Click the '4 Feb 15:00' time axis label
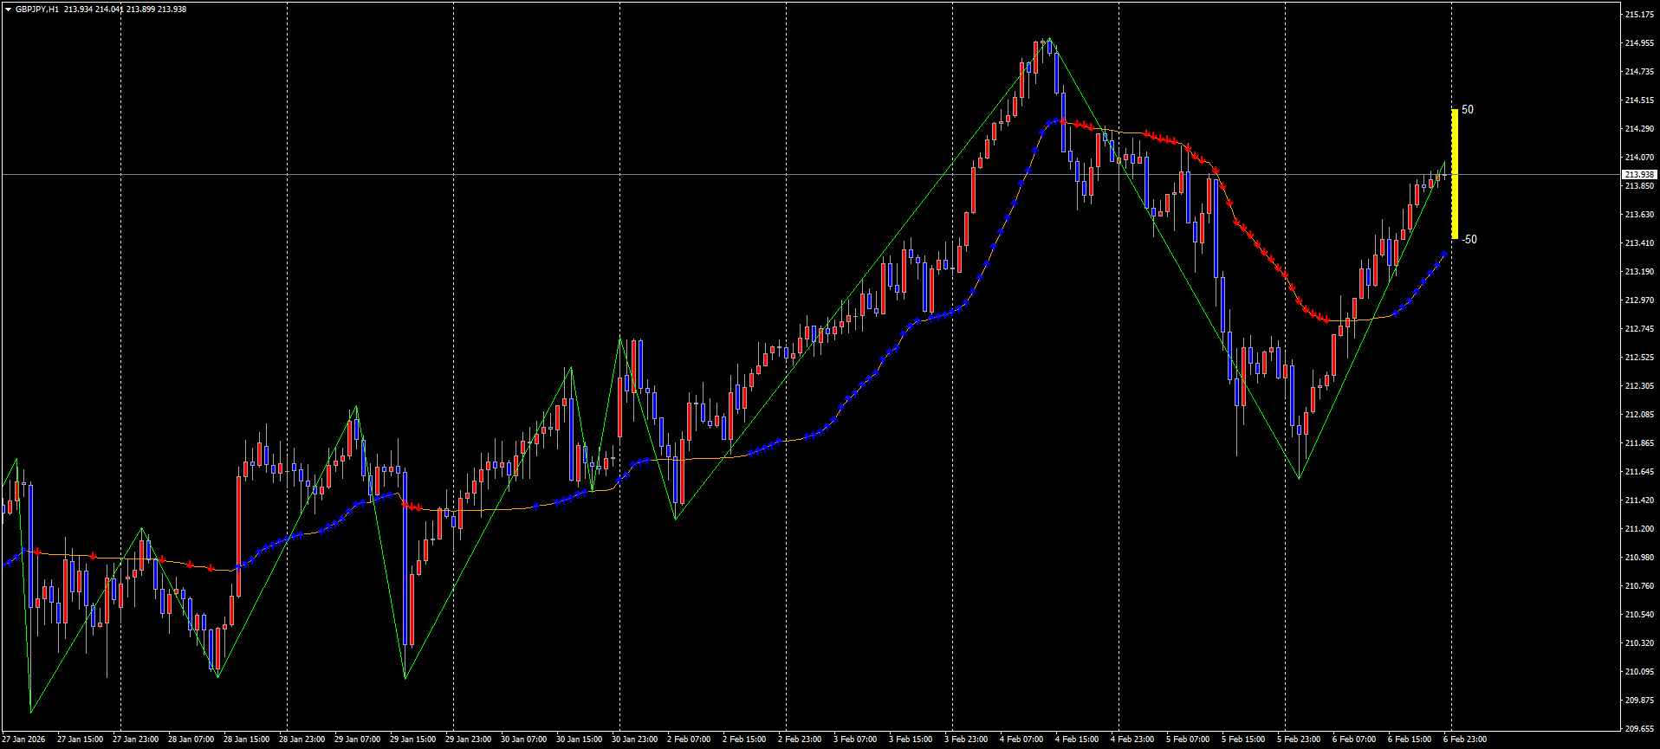The image size is (1660, 749). pyautogui.click(x=1077, y=739)
